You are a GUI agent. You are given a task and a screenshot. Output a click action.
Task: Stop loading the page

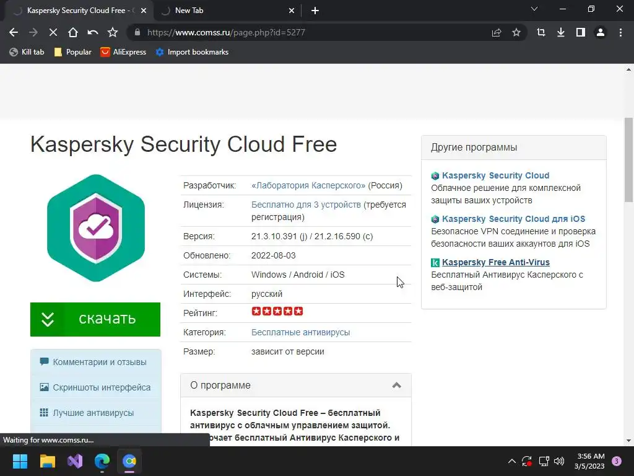coord(53,32)
